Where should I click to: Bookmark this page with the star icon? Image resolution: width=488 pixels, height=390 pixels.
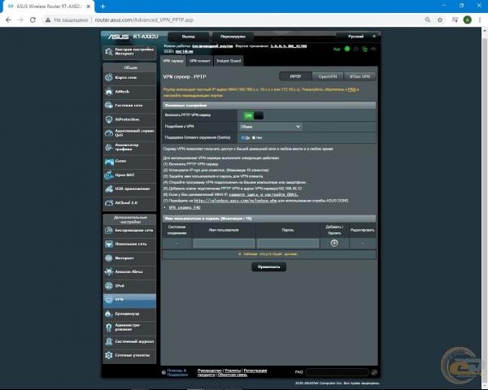point(440,19)
